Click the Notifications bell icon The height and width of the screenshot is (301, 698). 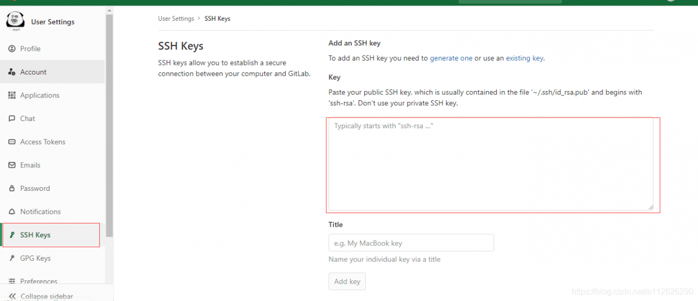pyautogui.click(x=12, y=212)
